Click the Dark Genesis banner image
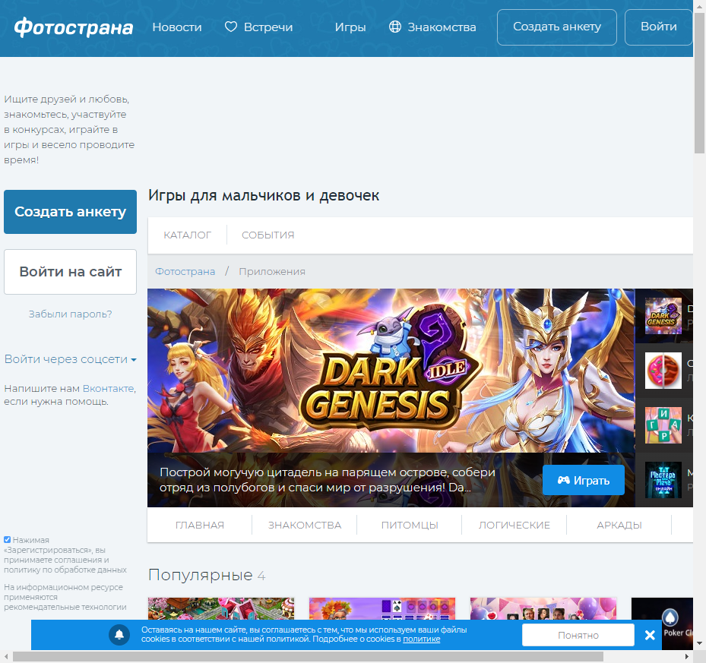Image resolution: width=706 pixels, height=663 pixels. (x=391, y=371)
